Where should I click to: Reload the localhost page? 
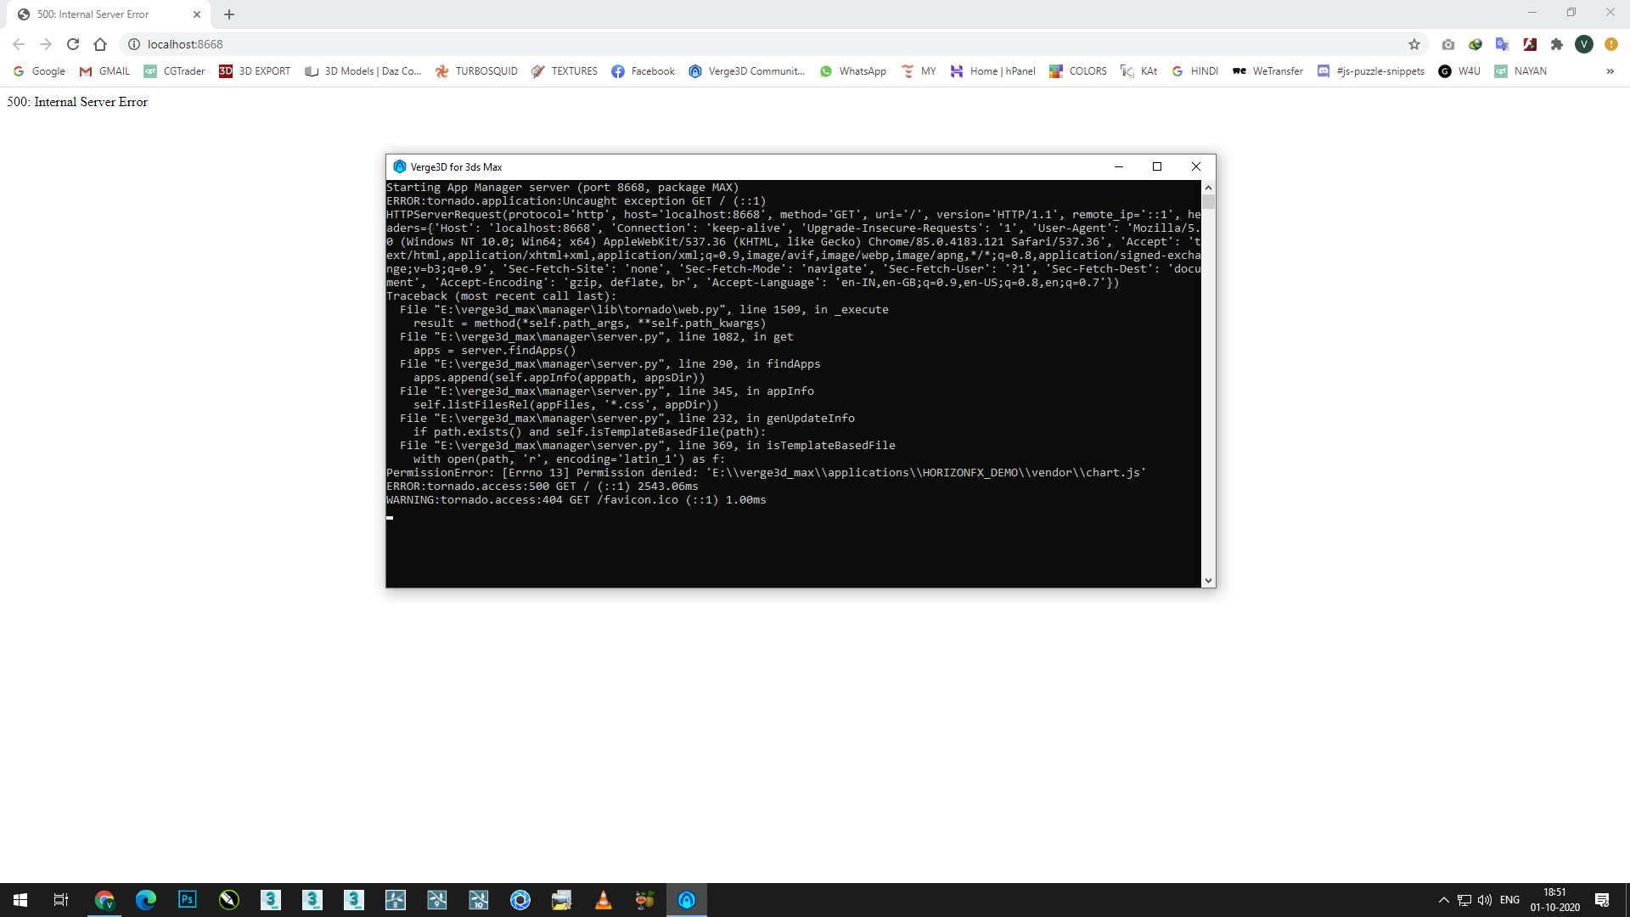coord(73,44)
